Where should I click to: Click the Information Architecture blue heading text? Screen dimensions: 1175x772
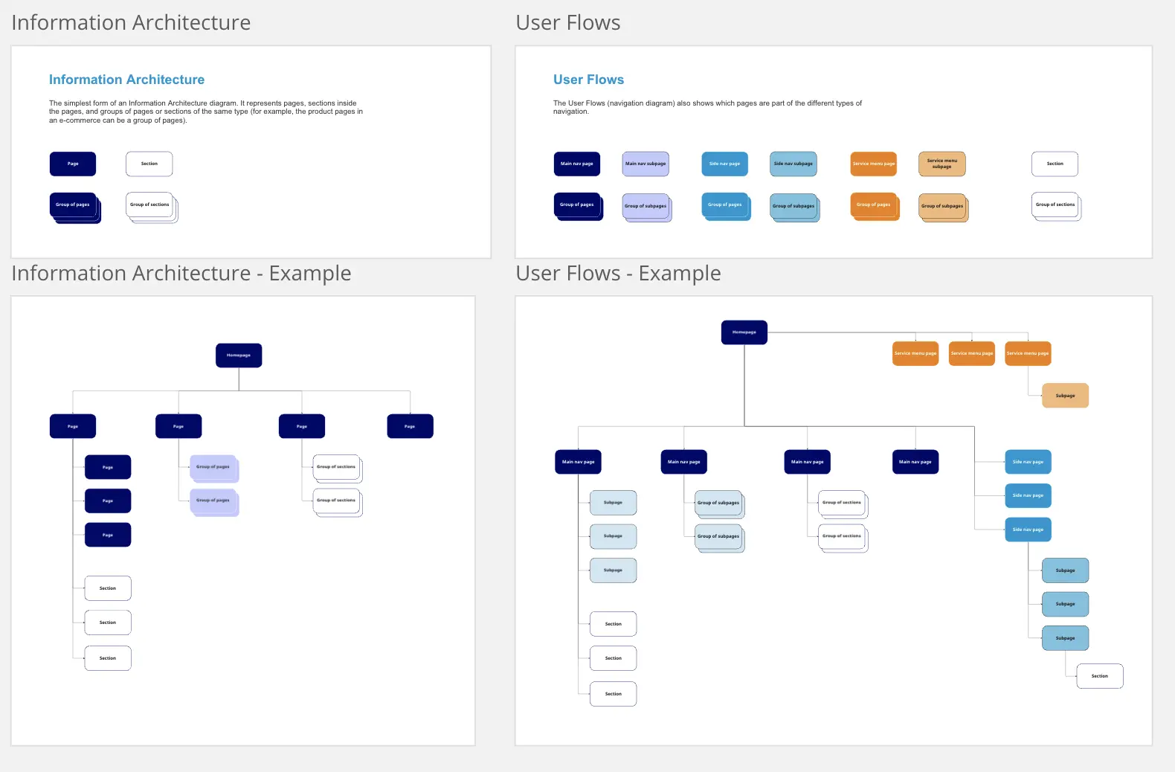pyautogui.click(x=126, y=80)
